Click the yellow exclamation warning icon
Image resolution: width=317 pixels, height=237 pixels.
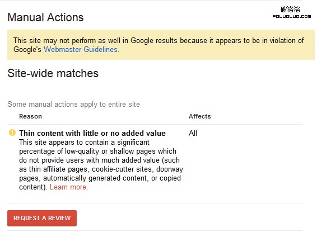(12, 132)
